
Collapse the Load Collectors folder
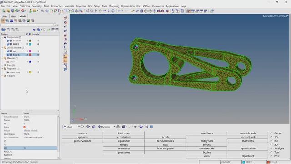tap(2, 48)
